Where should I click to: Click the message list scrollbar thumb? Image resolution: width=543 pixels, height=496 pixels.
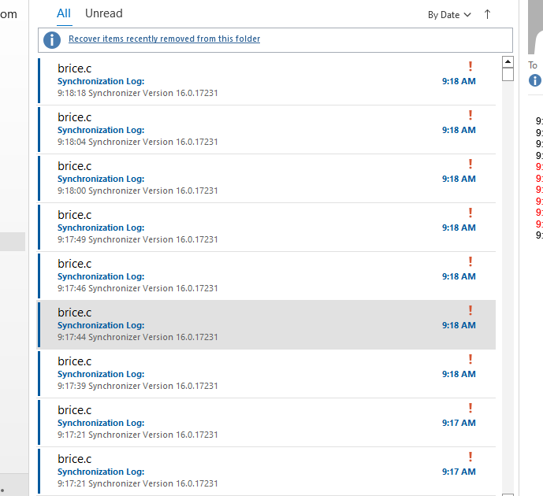pyautogui.click(x=508, y=76)
